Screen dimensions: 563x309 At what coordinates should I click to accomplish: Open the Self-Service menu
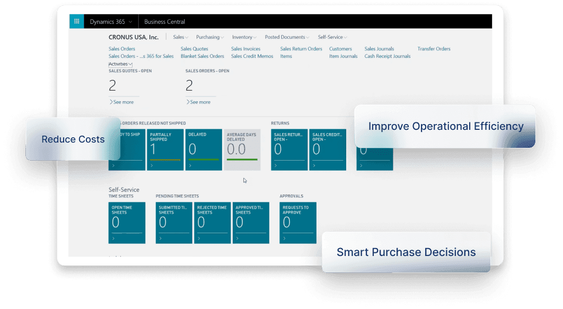(332, 37)
